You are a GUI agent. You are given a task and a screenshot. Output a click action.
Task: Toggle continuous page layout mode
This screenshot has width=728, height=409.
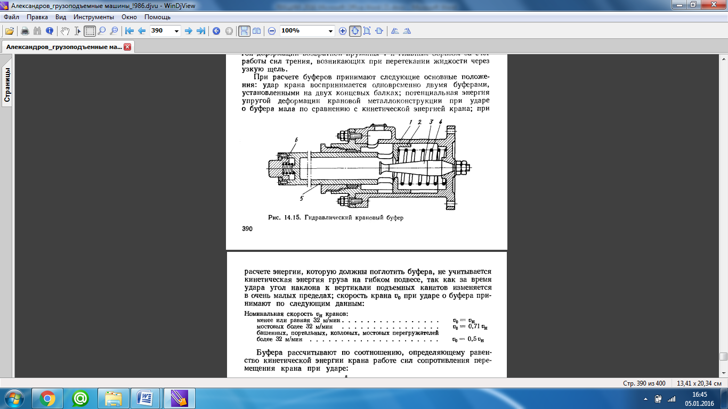click(244, 31)
